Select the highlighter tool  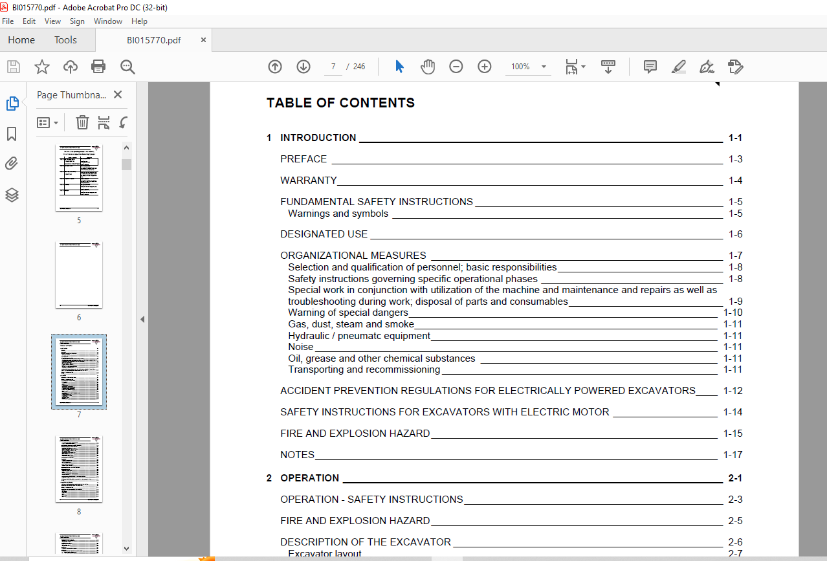tap(679, 67)
